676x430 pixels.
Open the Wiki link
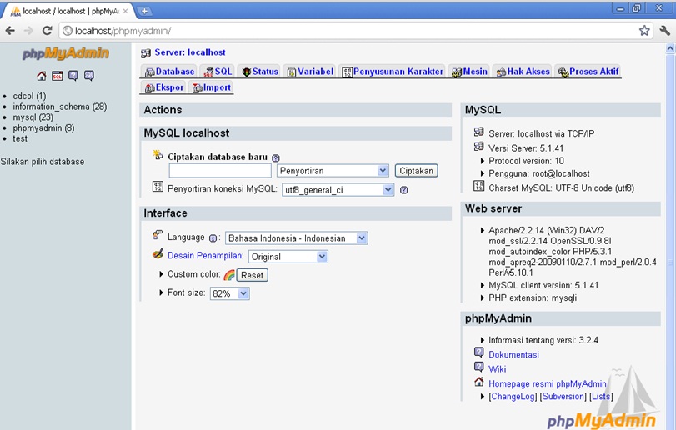(497, 369)
